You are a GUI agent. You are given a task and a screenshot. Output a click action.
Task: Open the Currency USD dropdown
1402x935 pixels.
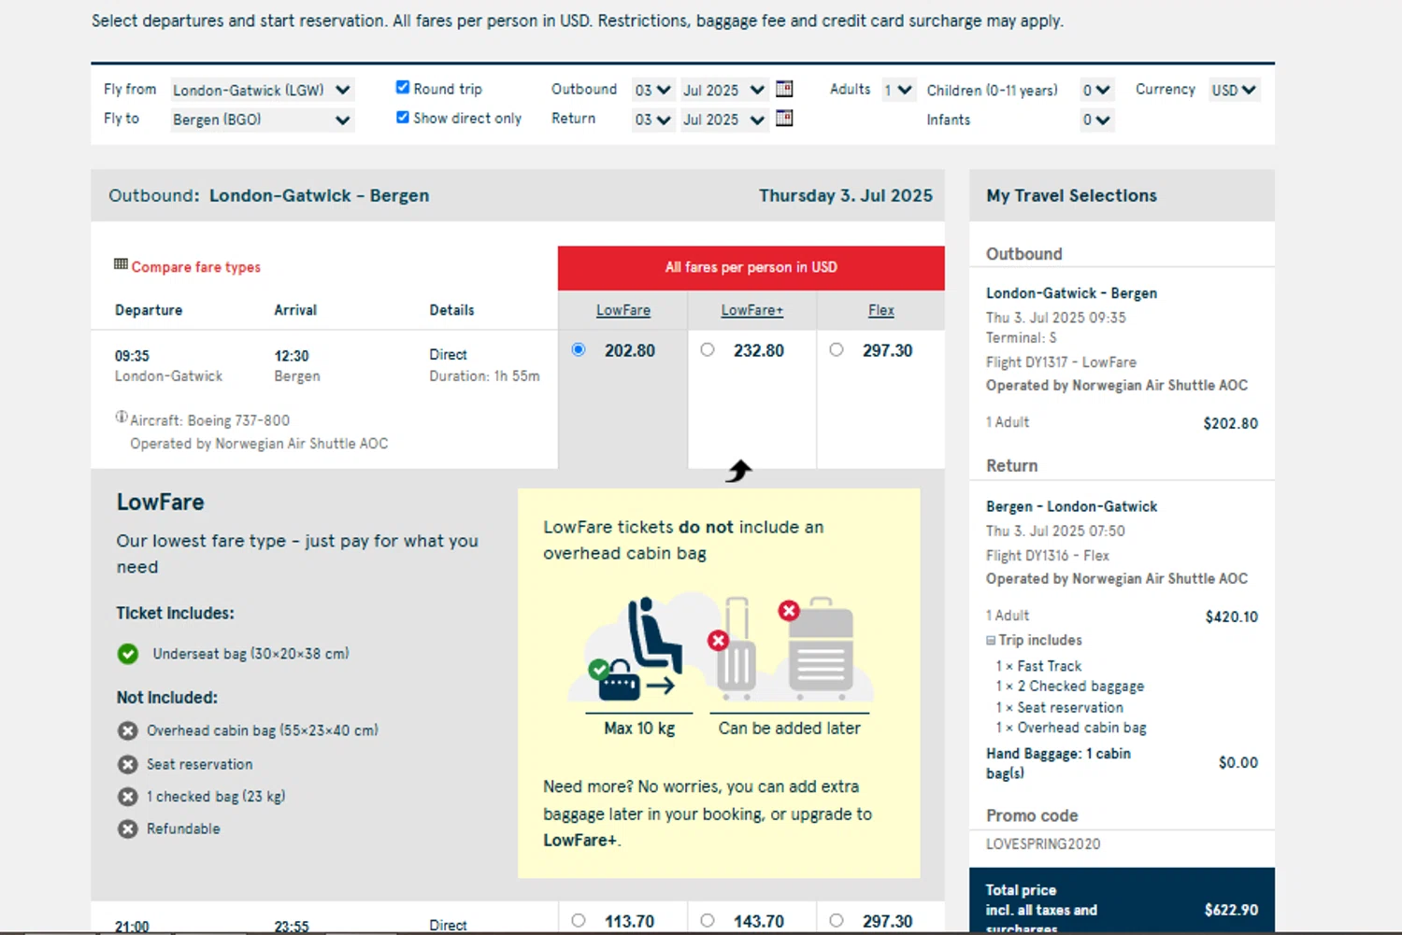click(1234, 90)
